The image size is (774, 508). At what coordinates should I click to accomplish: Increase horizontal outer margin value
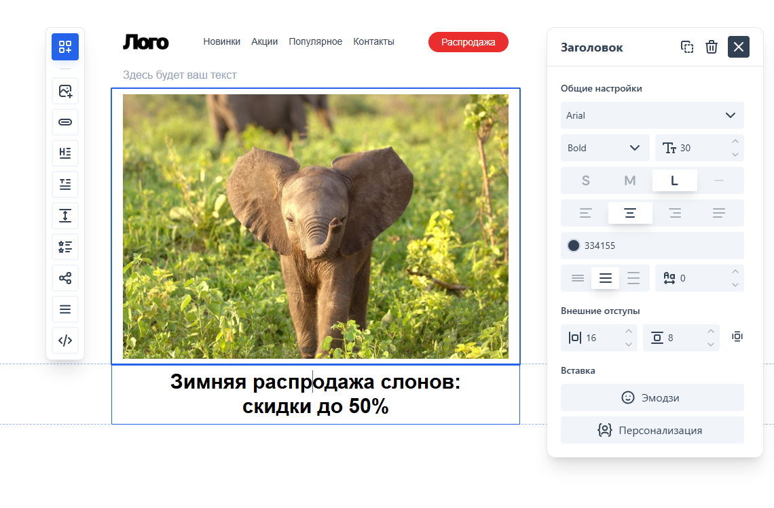[629, 332]
